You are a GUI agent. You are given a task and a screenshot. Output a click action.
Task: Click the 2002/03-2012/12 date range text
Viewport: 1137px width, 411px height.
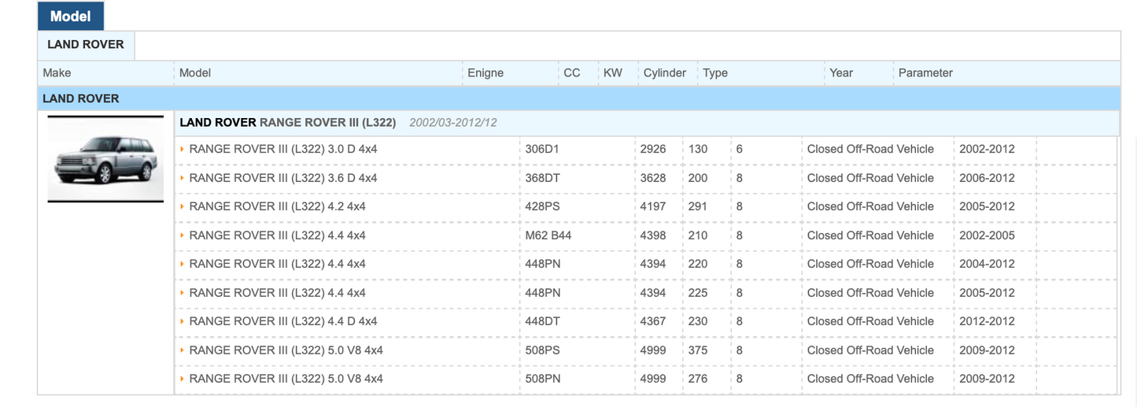tap(453, 123)
